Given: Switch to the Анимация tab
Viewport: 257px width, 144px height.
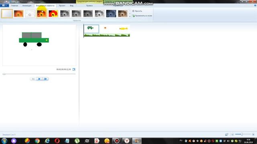Looking at the screenshot, I should click(27, 6).
